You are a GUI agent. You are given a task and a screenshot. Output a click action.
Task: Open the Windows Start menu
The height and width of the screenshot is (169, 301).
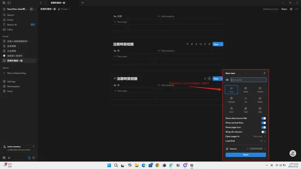[109, 165]
